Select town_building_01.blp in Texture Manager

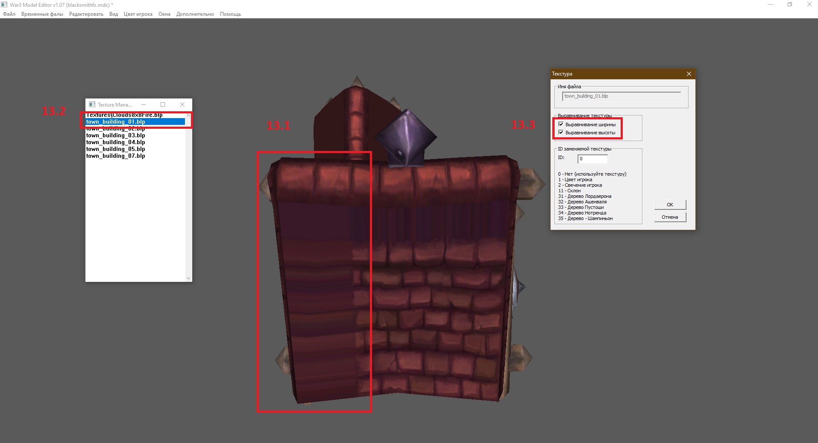point(135,122)
